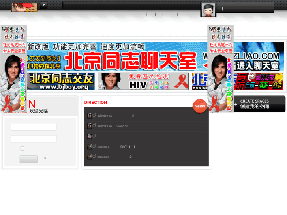Click avatar in the mindrake row ending in 2
This screenshot has width=287, height=215.
[90, 116]
